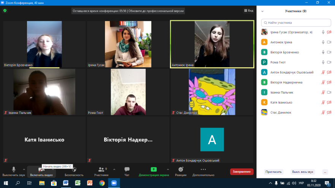Viewport: 335px width, 188px height.
Task: Expand audio options arrow next to microphone
Action: pos(24,169)
